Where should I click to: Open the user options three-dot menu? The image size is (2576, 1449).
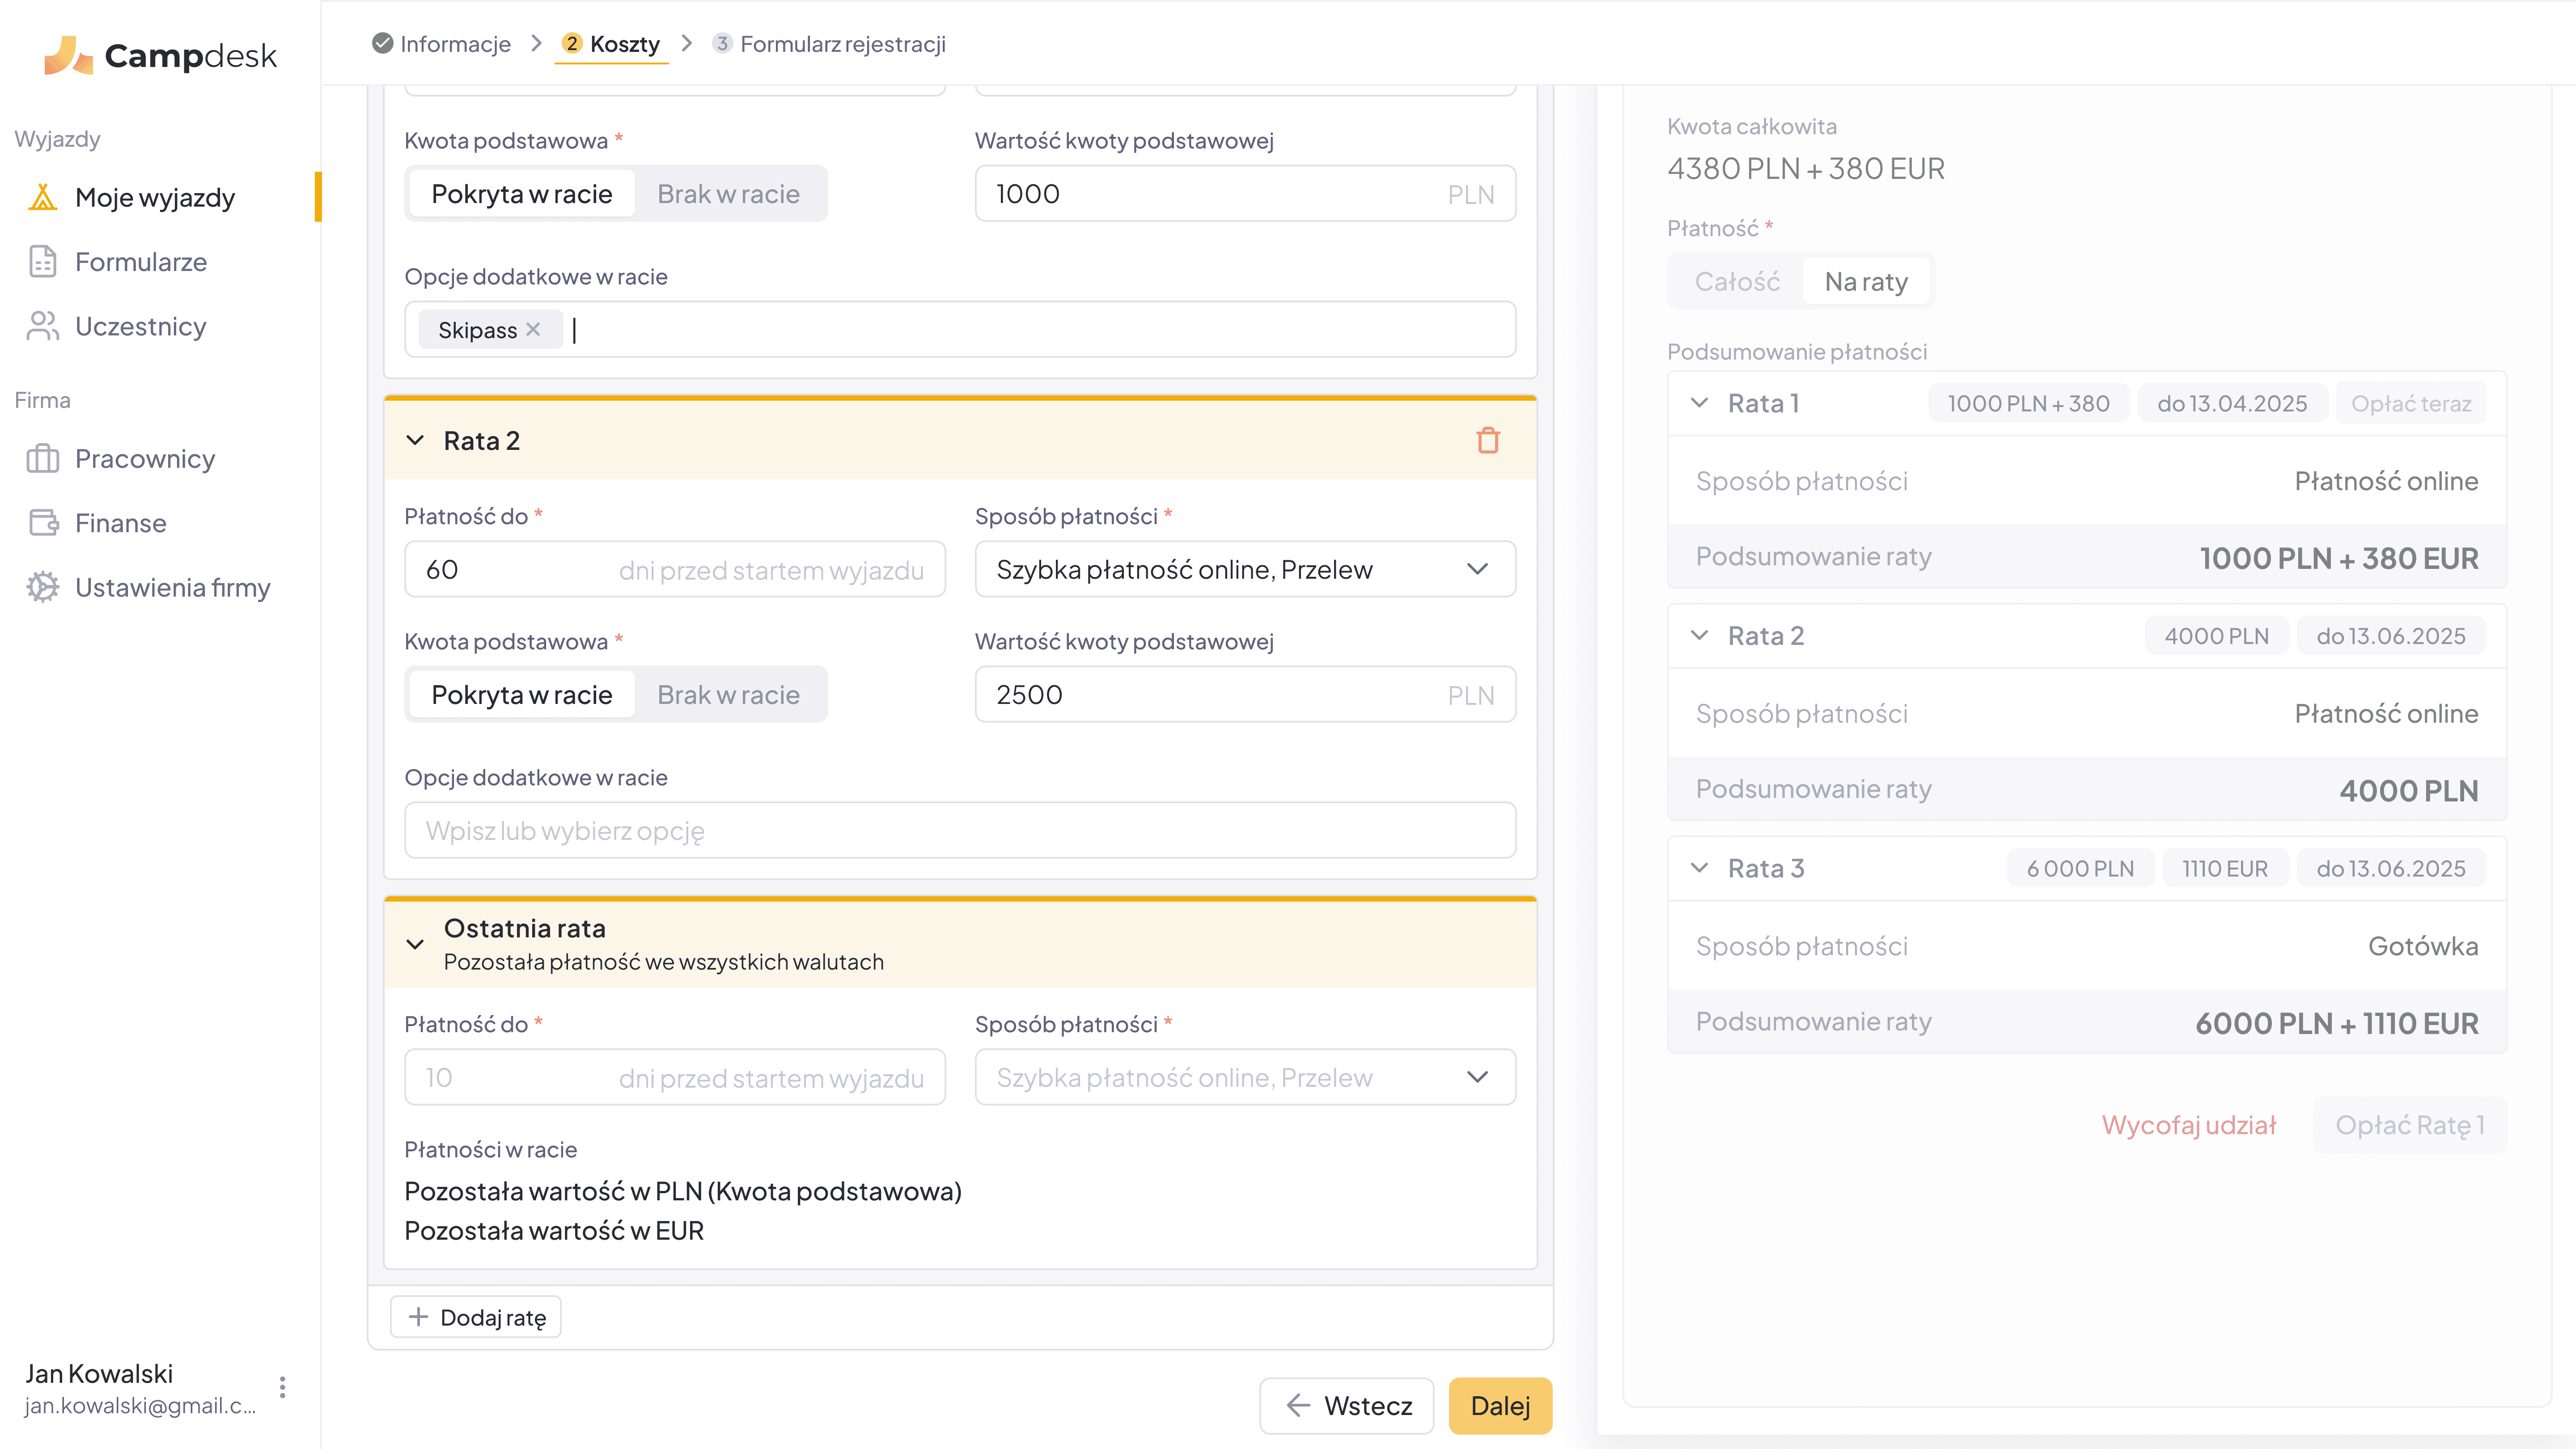tap(282, 1387)
